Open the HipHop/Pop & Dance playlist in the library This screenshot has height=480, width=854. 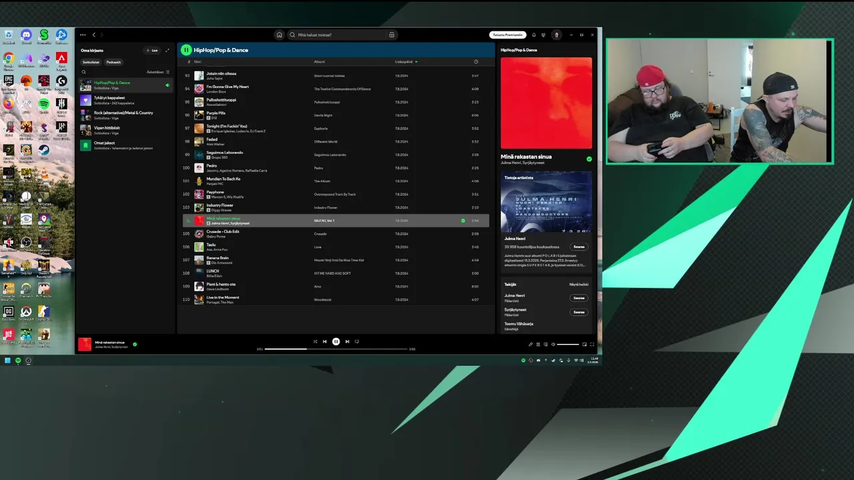[125, 85]
